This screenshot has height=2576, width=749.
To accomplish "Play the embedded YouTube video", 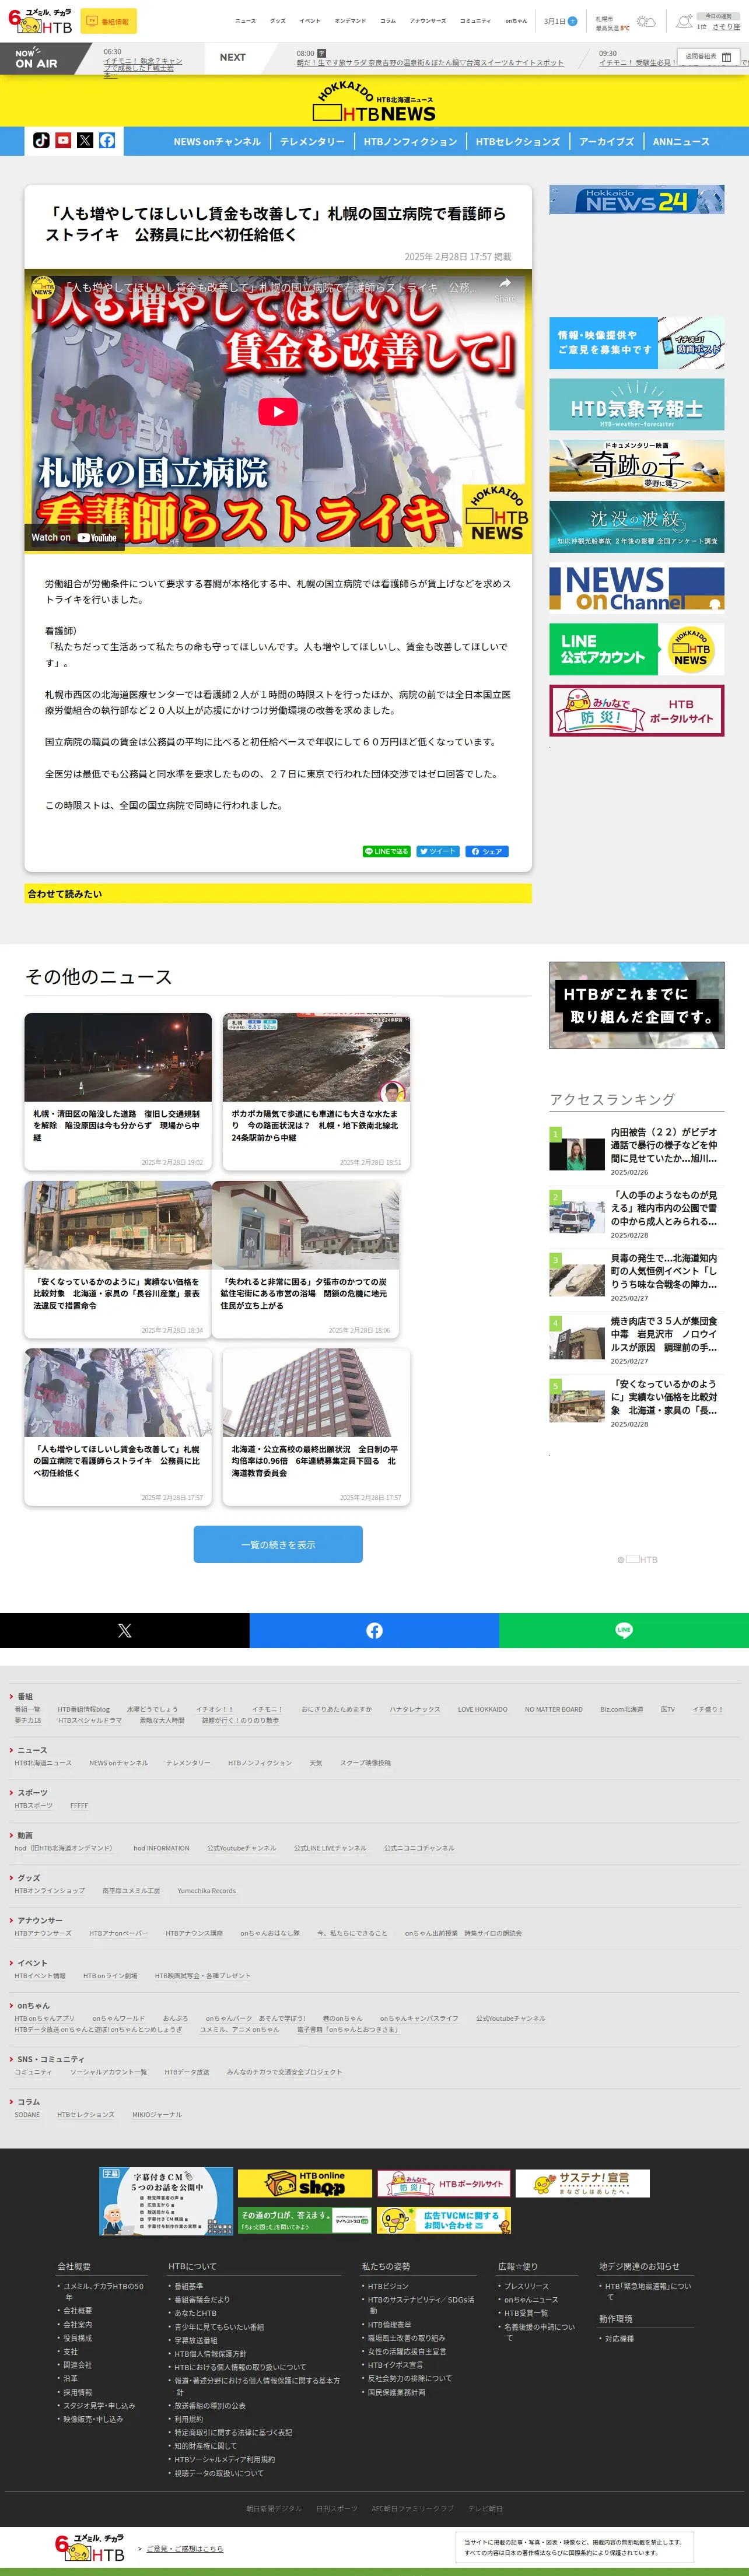I will (x=278, y=411).
